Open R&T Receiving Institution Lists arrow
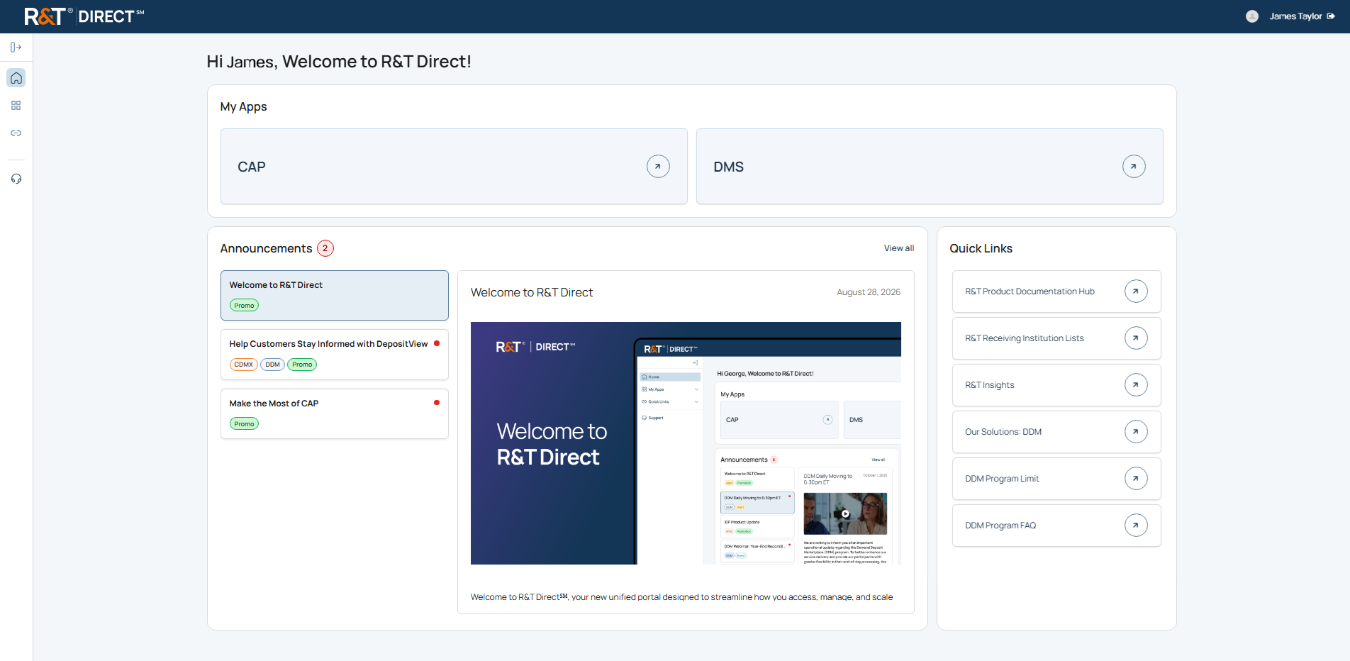The width and height of the screenshot is (1350, 661). [1136, 338]
